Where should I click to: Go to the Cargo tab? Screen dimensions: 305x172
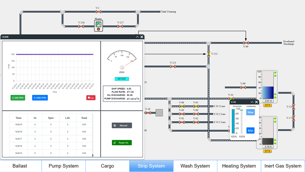(x=107, y=166)
